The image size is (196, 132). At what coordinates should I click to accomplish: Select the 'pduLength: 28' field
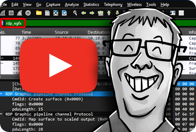point(28,129)
